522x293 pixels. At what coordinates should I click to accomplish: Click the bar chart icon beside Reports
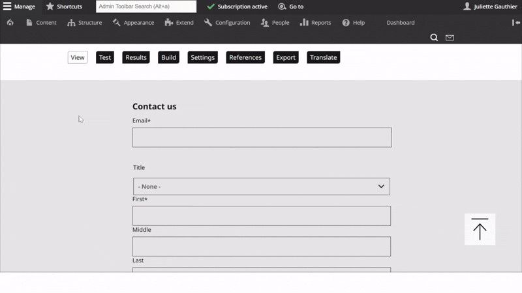[304, 22]
